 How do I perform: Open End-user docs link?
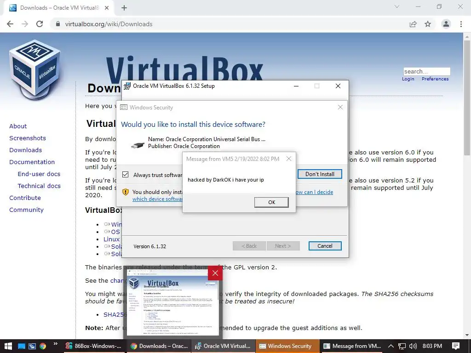click(x=39, y=174)
